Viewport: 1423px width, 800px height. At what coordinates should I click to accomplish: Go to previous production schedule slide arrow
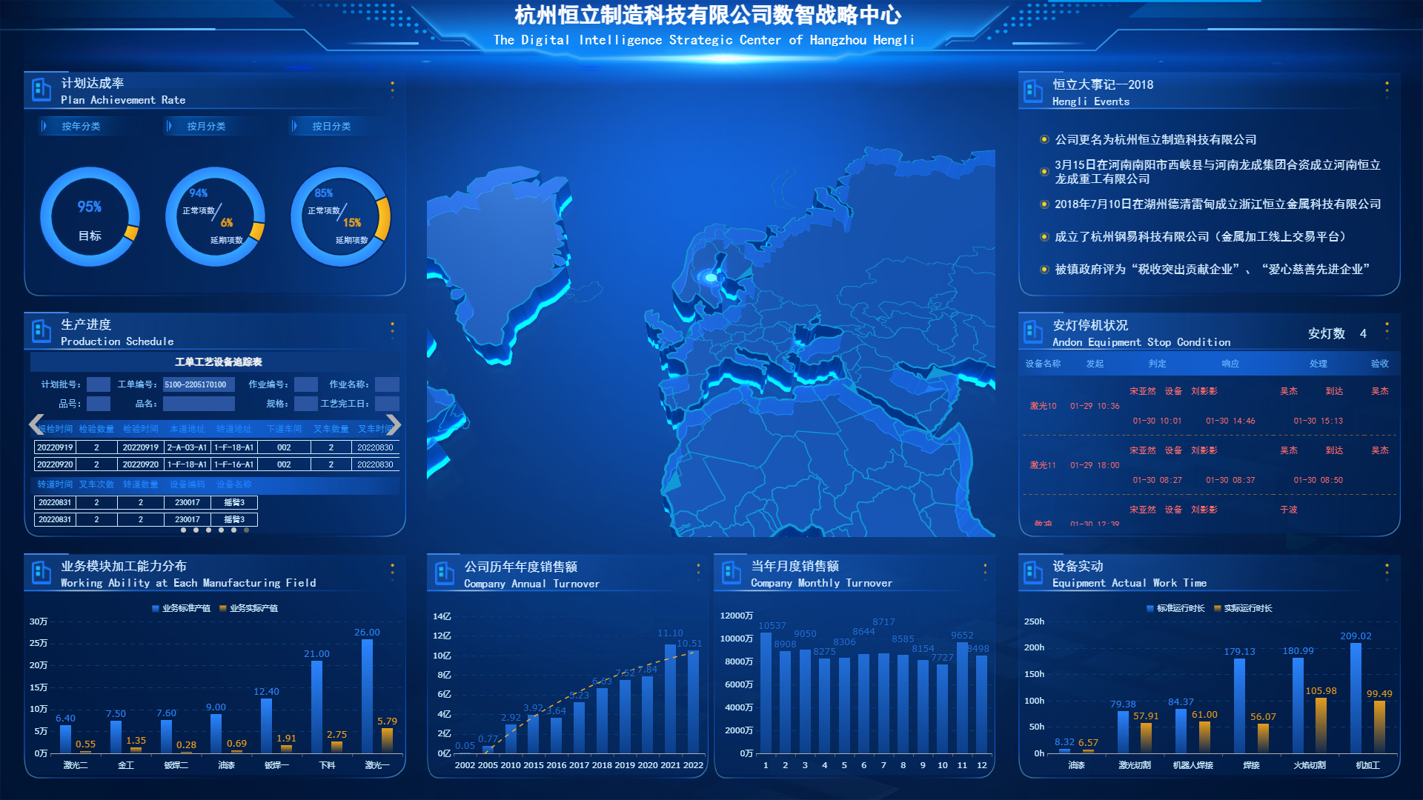[36, 424]
